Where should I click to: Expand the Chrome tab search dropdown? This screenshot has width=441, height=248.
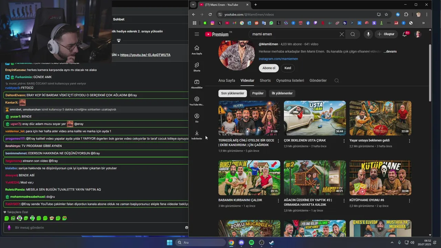coord(193,4)
